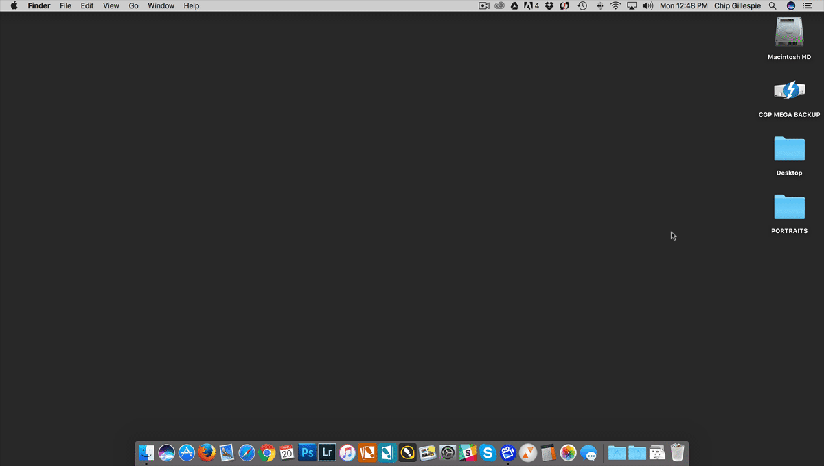Click sync icon with red exclamation mark
The width and height of the screenshot is (824, 466).
[566, 5]
